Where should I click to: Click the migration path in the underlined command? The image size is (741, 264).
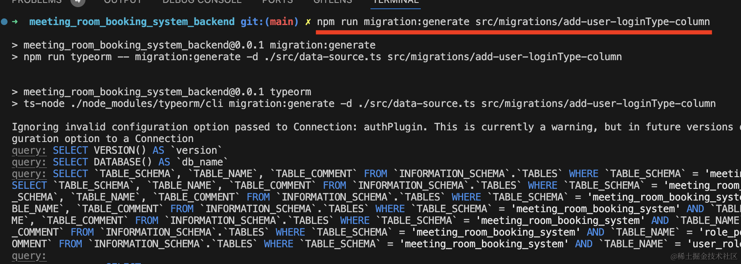(592, 22)
